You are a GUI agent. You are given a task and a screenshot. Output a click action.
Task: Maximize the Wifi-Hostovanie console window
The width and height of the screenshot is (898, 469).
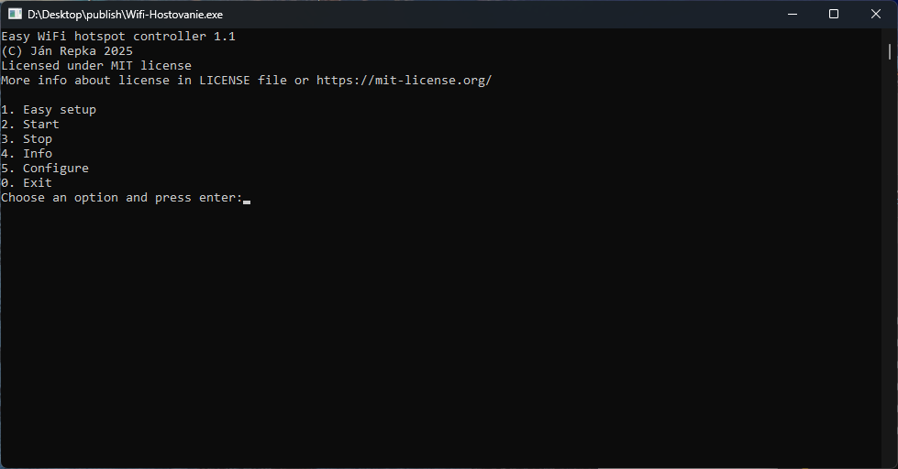(x=834, y=14)
